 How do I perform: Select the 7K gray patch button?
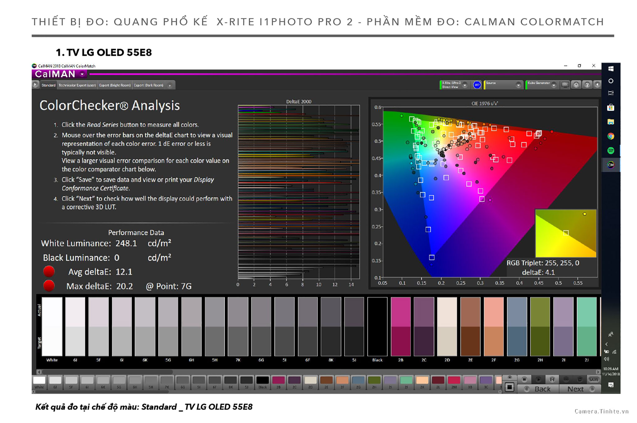pyautogui.click(x=167, y=383)
